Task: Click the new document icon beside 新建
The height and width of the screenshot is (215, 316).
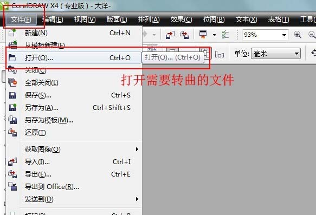Action: pos(12,32)
